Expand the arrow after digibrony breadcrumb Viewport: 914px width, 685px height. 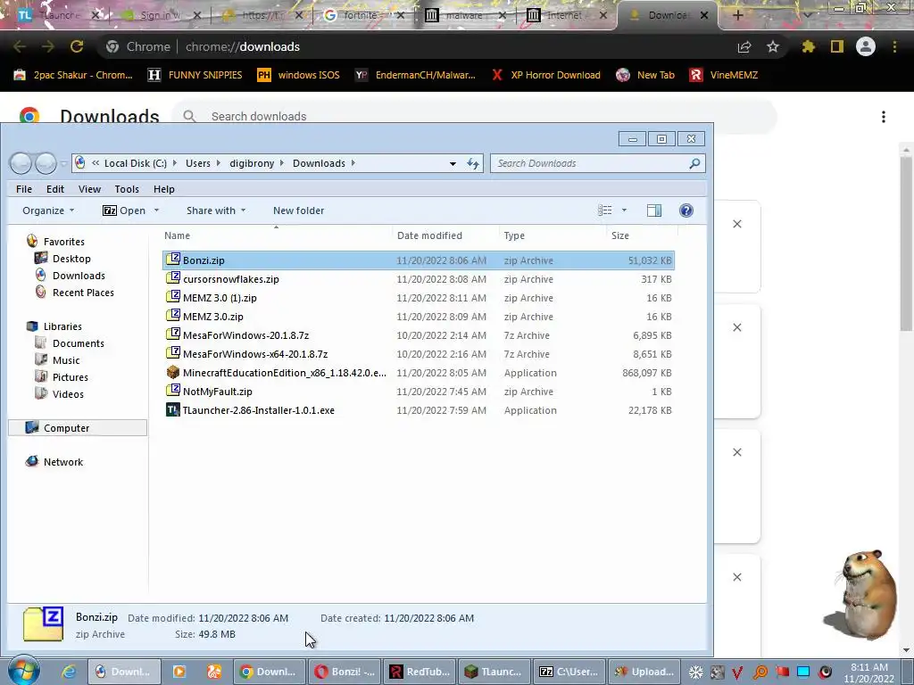point(282,164)
